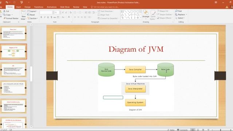233x131 pixels.
Task: Toggle Strikethrough formatting
Action: [x=55, y=17]
